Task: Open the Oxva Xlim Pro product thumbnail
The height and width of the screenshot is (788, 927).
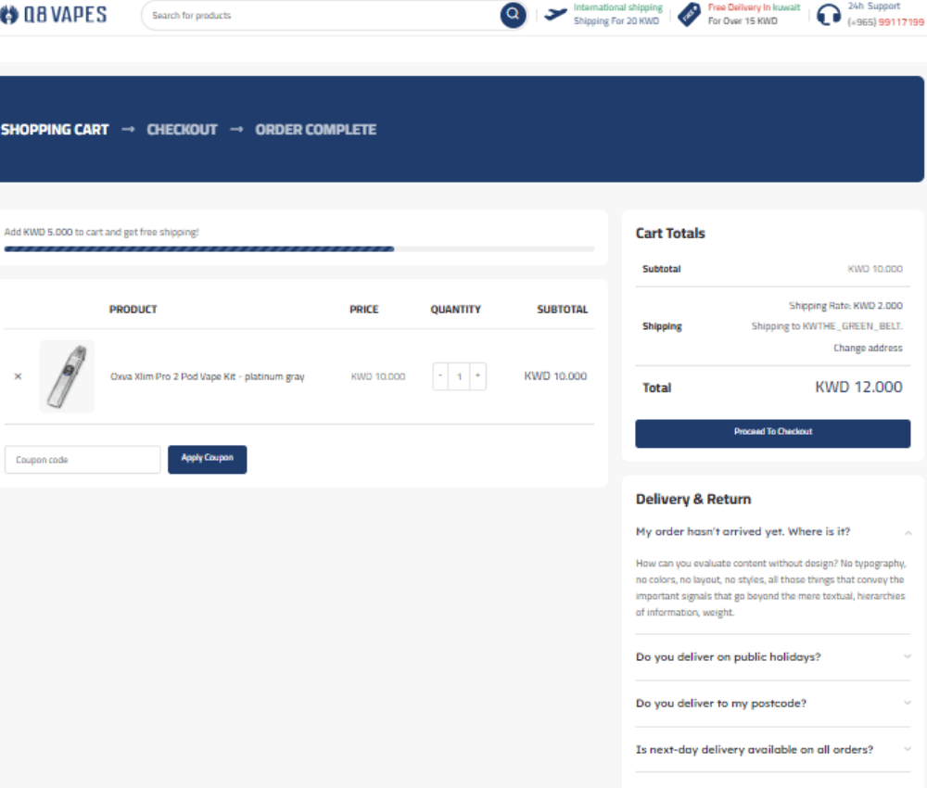Action: (67, 376)
